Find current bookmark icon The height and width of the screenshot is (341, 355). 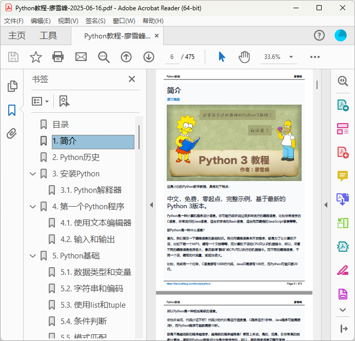pos(64,101)
